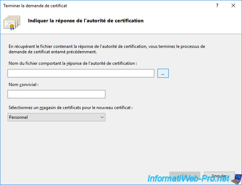Image resolution: width=242 pixels, height=185 pixels.
Task: Click the Terminer la demande de certificat title
Action: click(35, 6)
